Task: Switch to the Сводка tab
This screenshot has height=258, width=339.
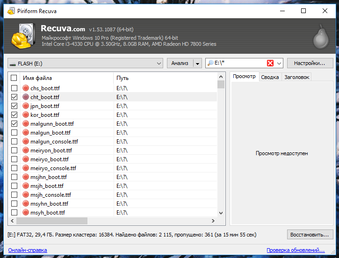Action: (270, 77)
